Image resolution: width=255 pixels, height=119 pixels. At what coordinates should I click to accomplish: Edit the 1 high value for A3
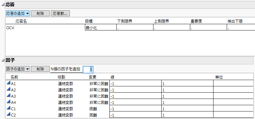(187, 96)
